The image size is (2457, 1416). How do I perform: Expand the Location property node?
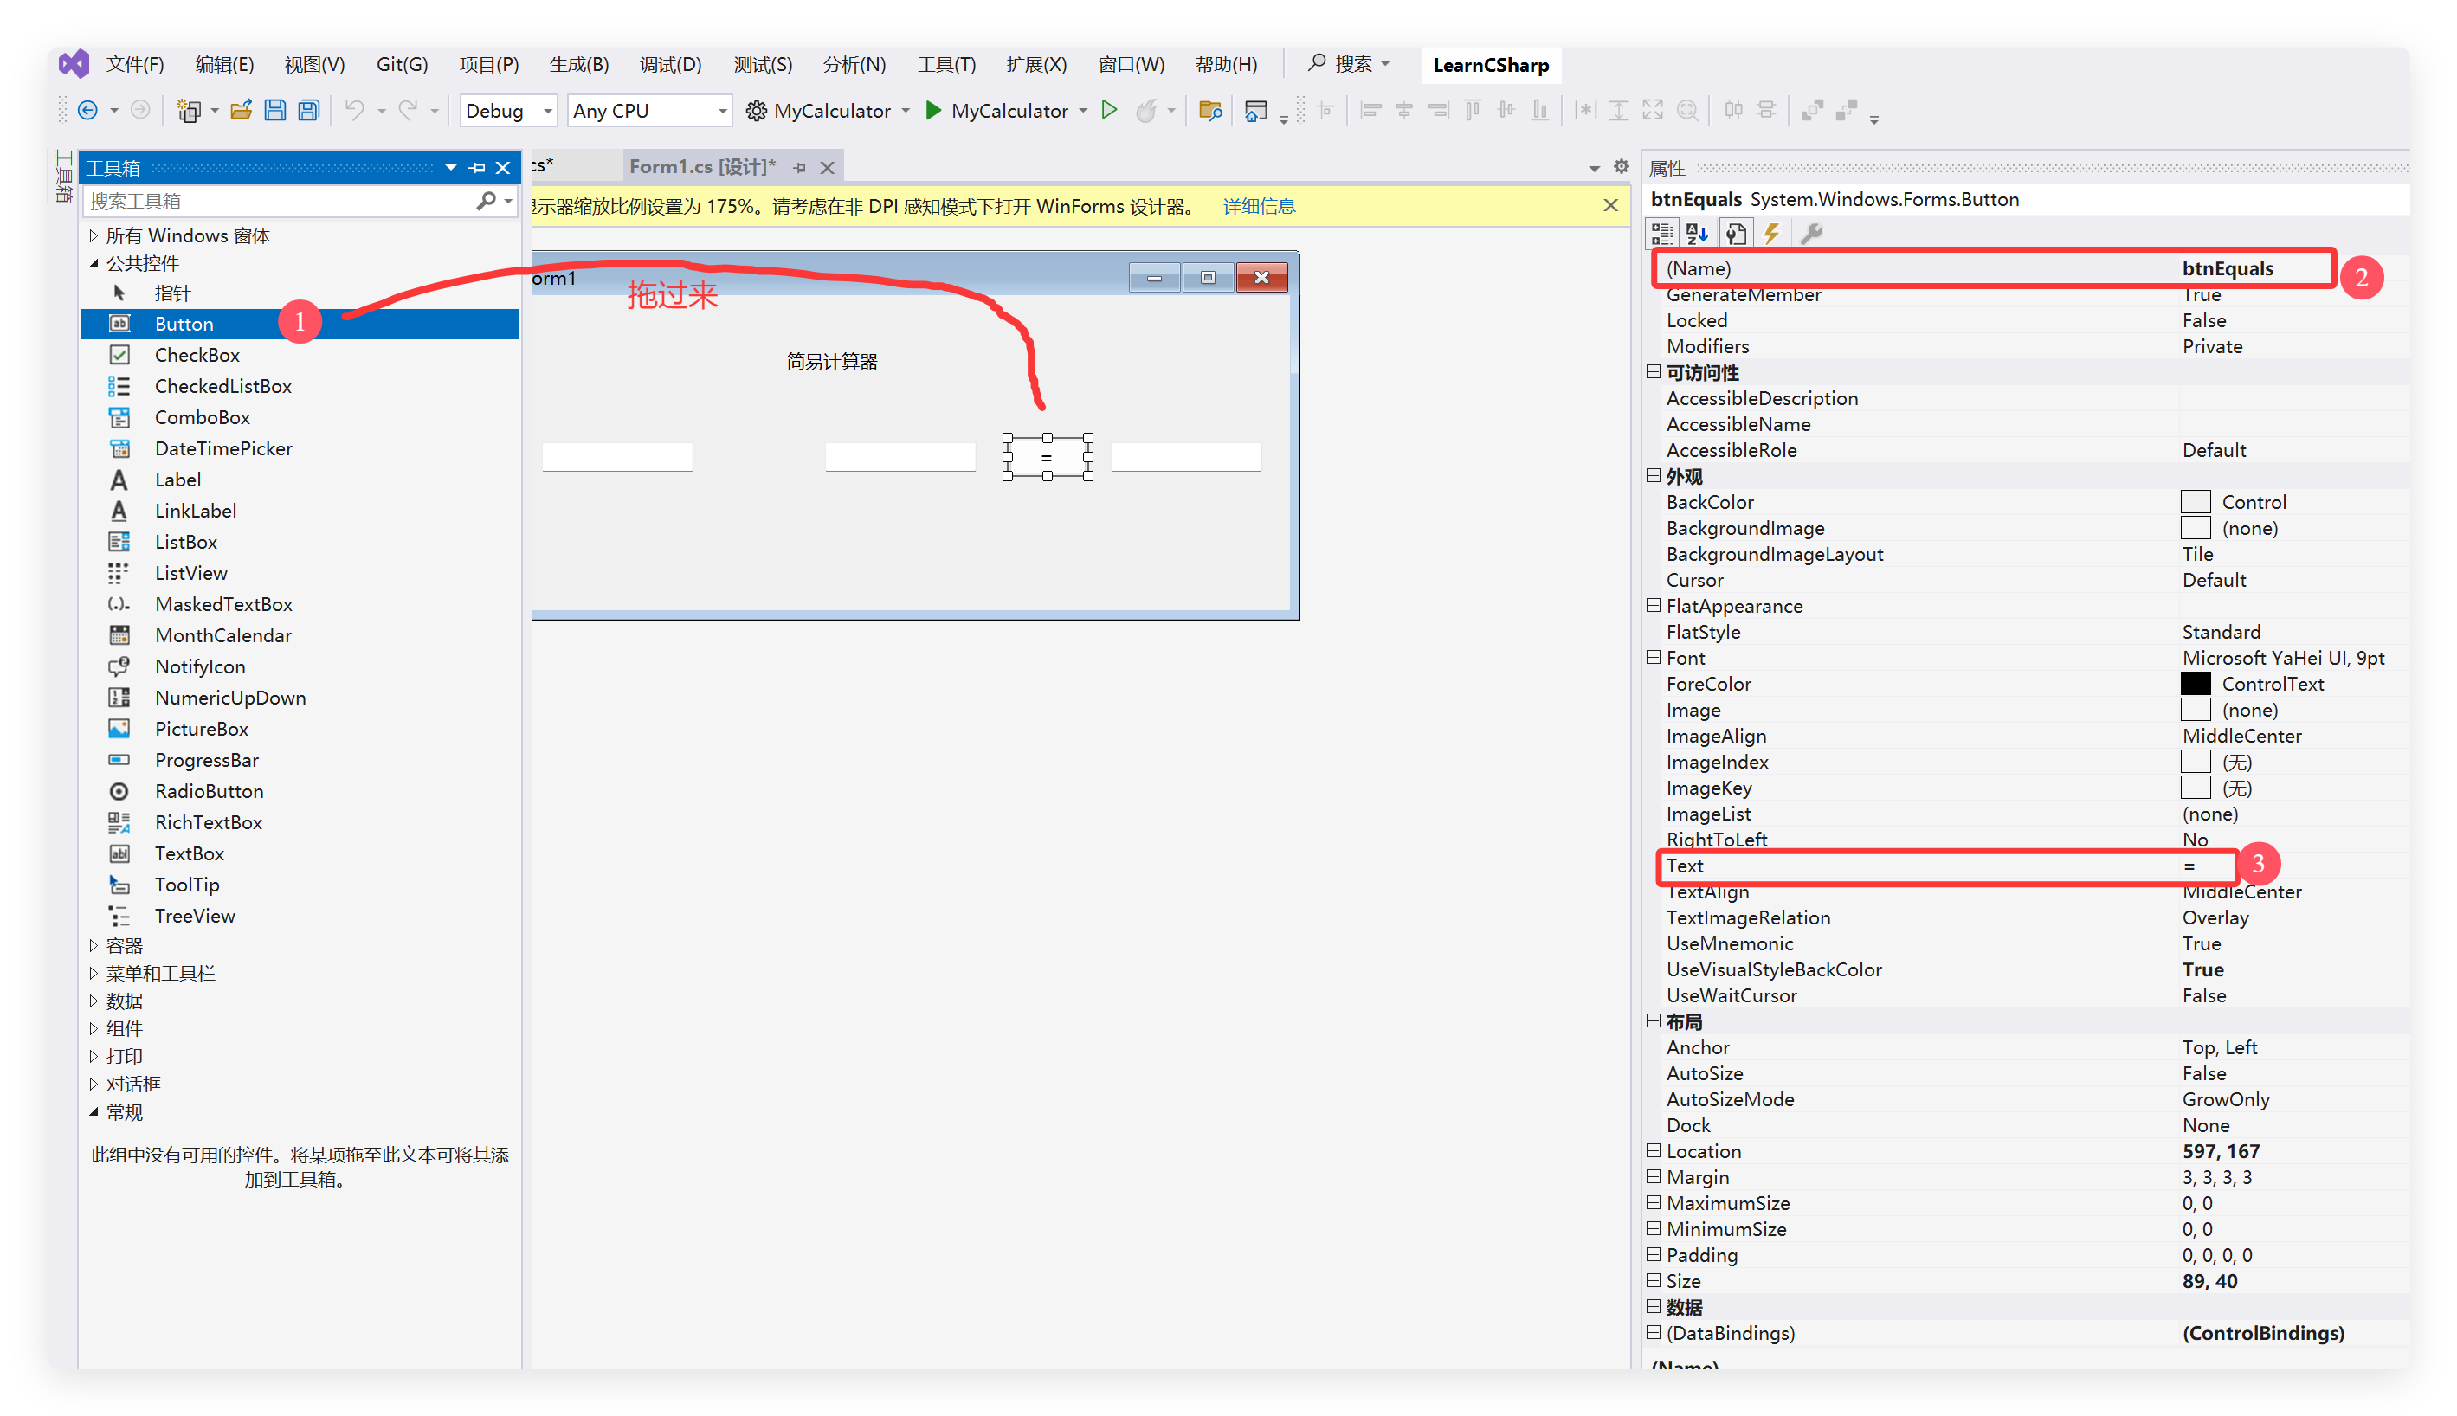tap(1654, 1150)
